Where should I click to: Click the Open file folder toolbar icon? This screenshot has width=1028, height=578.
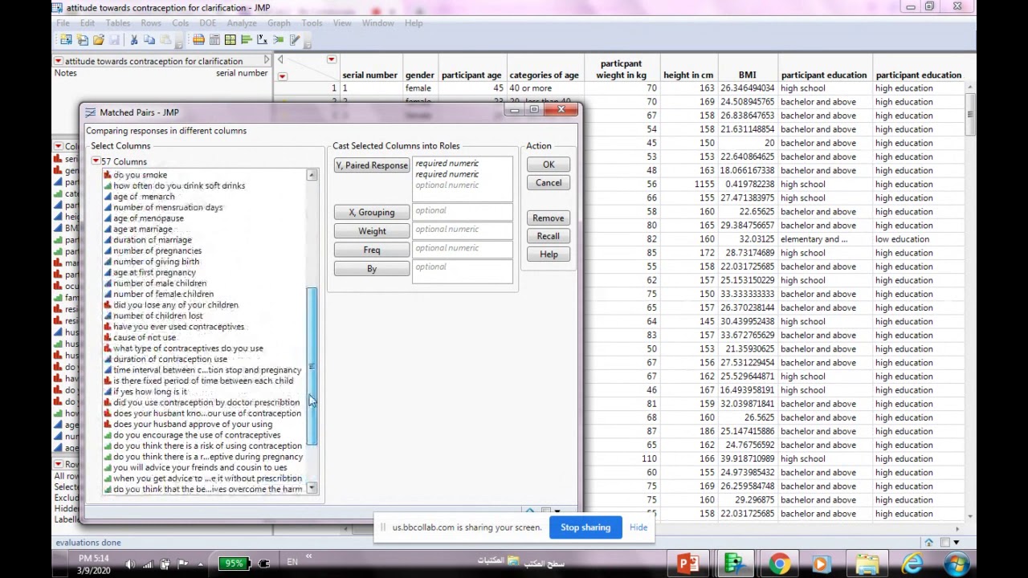tap(98, 39)
